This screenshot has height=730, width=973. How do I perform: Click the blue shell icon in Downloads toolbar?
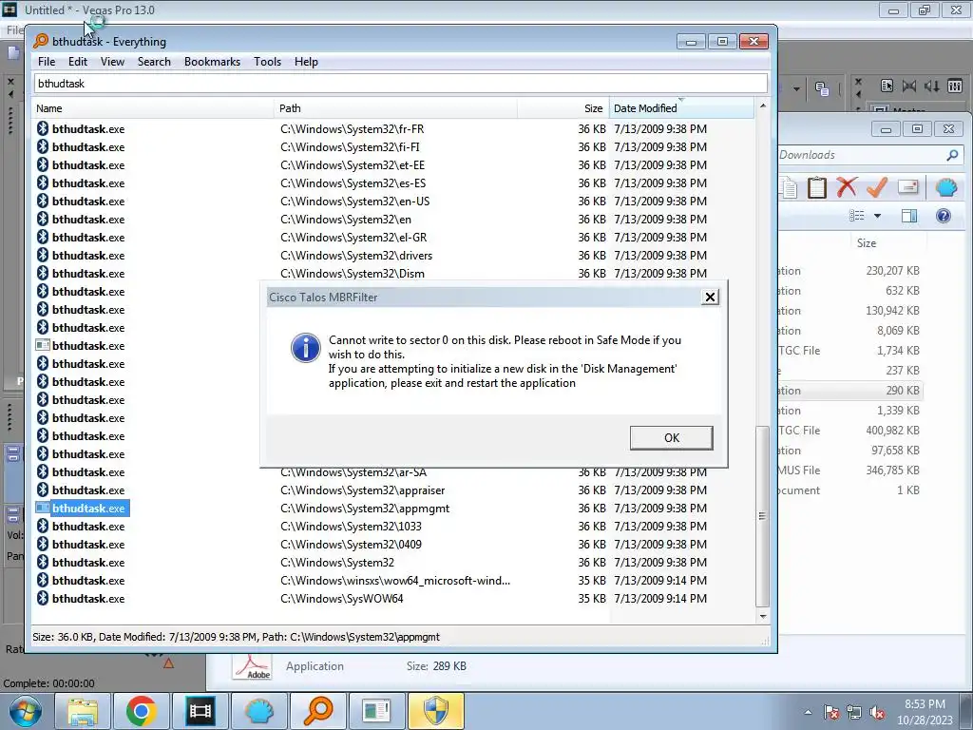point(946,187)
